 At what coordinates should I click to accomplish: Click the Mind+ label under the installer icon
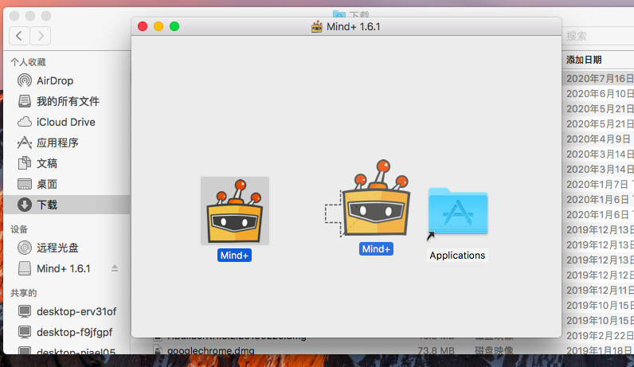coord(376,248)
